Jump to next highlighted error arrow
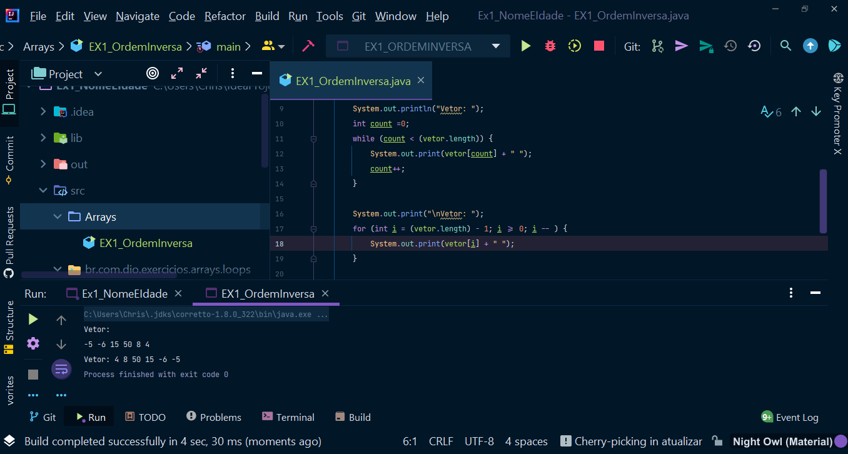The image size is (848, 454). click(816, 111)
